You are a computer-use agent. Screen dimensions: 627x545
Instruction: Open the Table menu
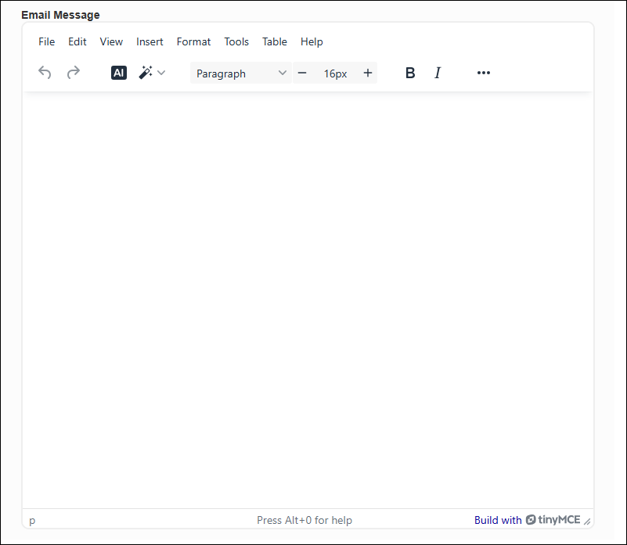point(275,41)
